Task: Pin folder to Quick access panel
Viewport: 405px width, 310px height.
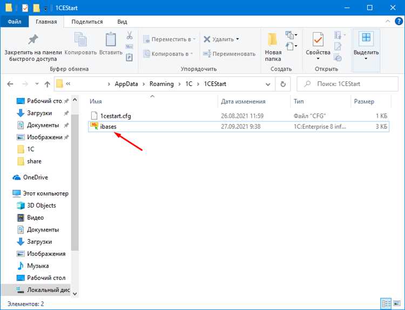Action: tap(33, 47)
